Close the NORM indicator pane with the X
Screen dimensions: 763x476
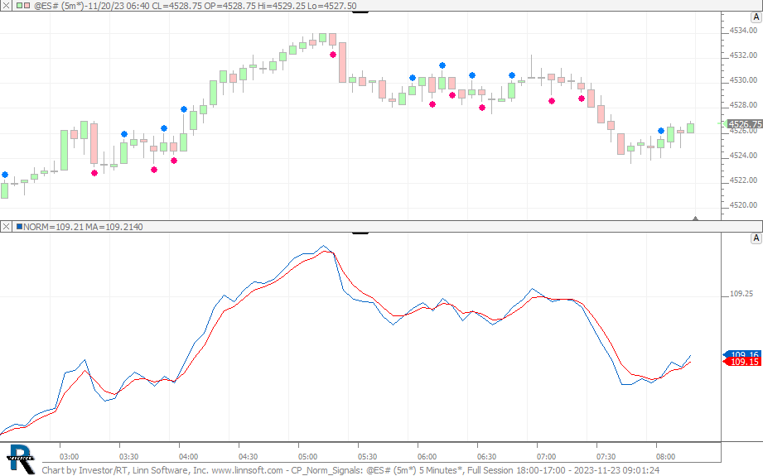(6, 227)
